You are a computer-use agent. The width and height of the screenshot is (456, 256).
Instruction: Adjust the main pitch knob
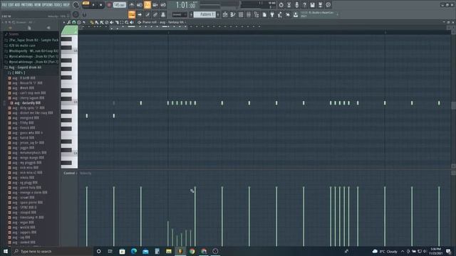pos(76,14)
